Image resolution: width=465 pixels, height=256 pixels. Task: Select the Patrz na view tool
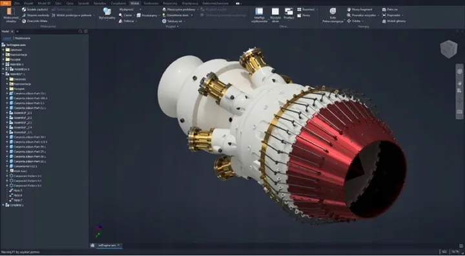point(390,10)
